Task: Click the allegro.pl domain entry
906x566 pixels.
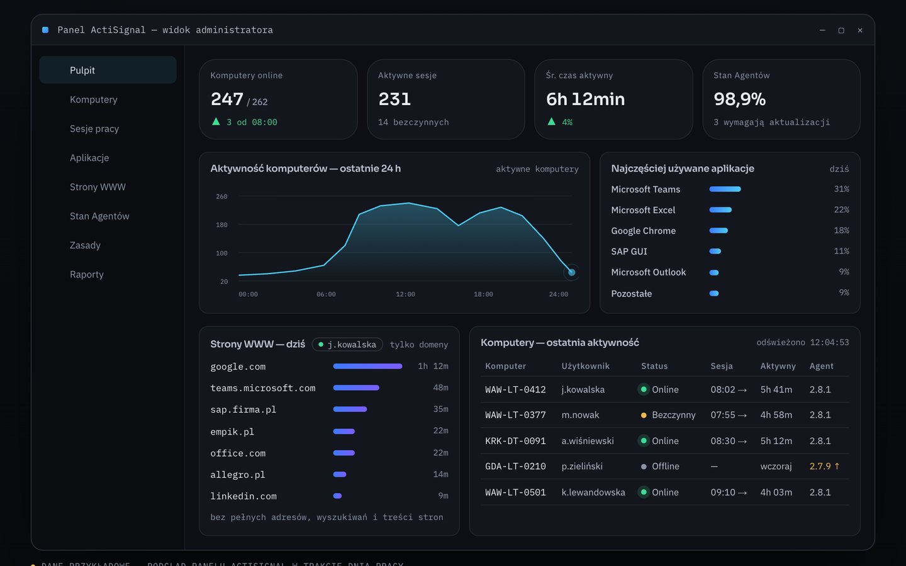Action: [238, 475]
